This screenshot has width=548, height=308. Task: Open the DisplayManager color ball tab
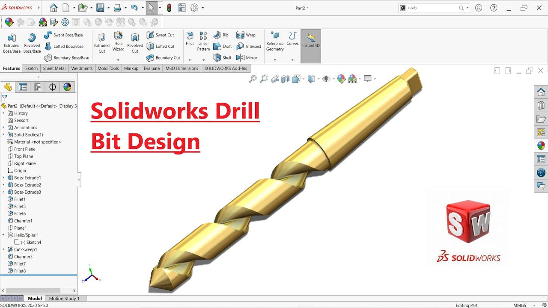click(67, 87)
